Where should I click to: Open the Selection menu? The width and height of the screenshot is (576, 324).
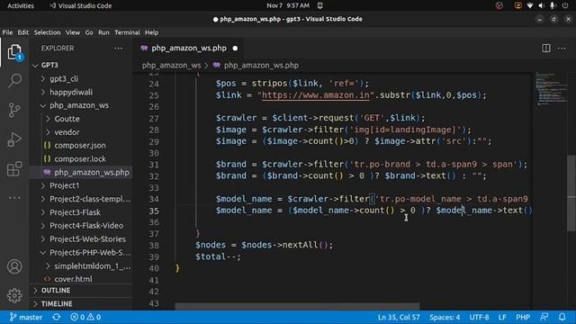tap(47, 32)
